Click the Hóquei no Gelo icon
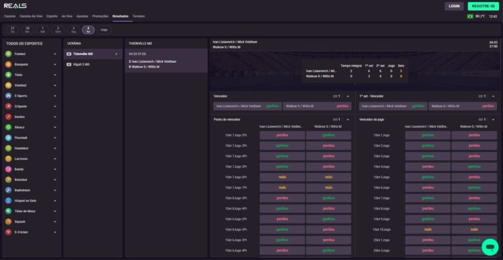 [x=9, y=200]
